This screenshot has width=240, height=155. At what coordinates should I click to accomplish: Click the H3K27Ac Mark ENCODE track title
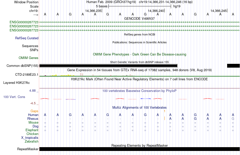(139, 79)
